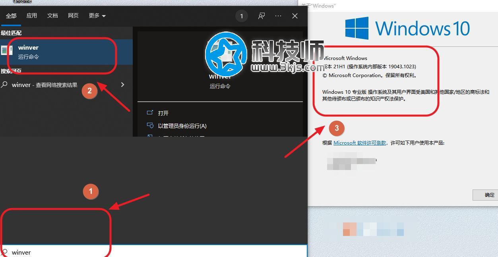Click the 最佳匹配 section header

pos(11,33)
